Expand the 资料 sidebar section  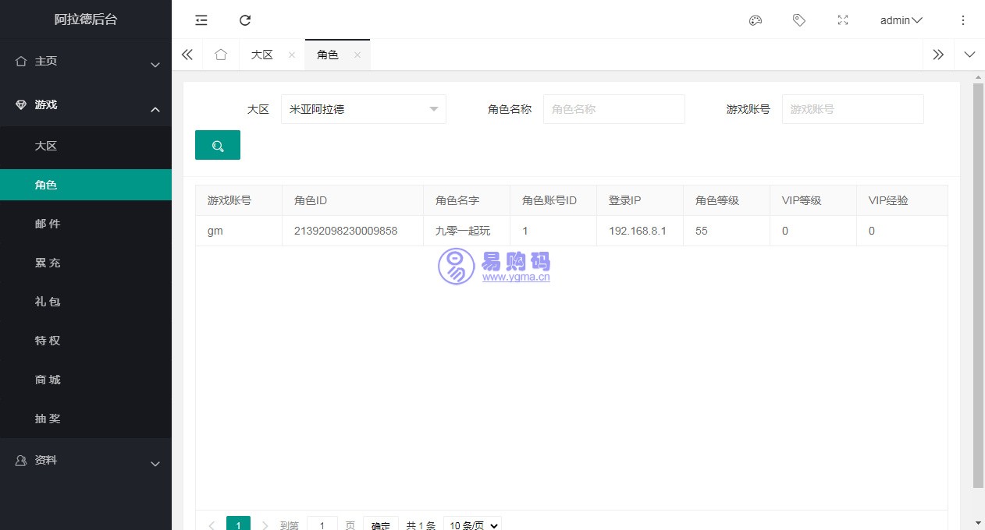coord(86,461)
